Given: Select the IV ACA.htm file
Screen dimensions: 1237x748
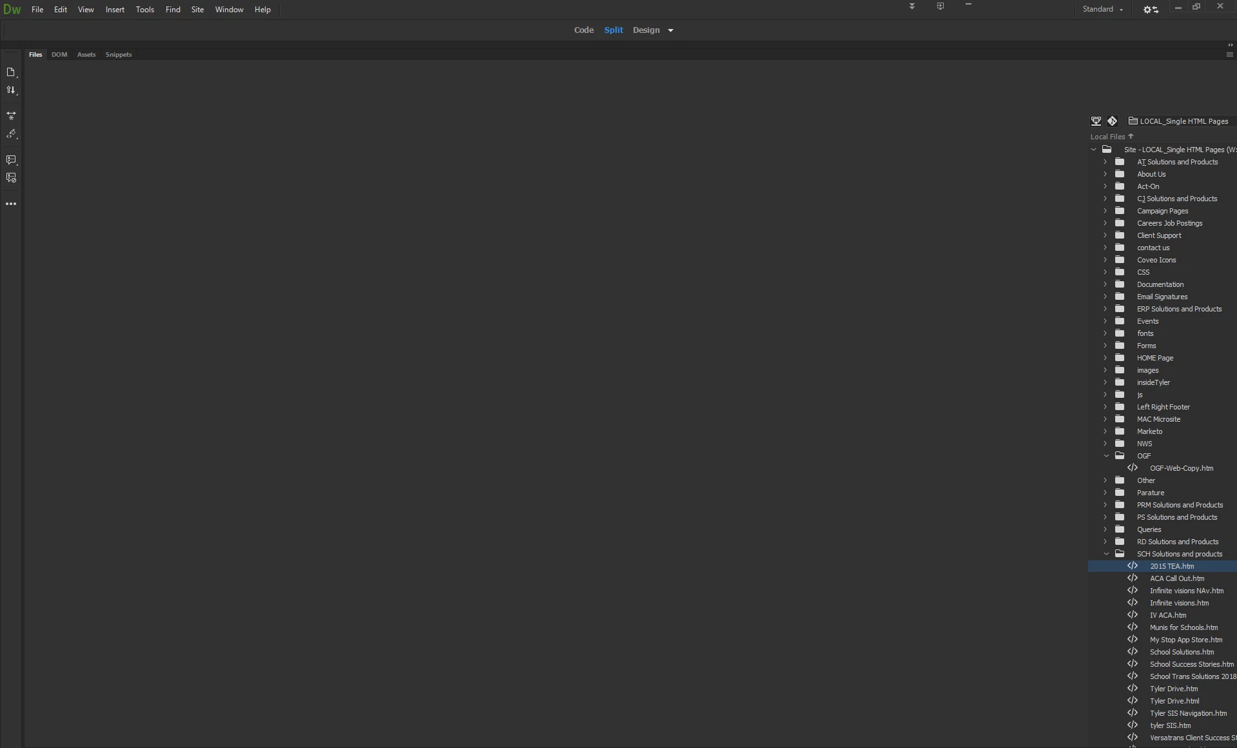Looking at the screenshot, I should (x=1167, y=615).
